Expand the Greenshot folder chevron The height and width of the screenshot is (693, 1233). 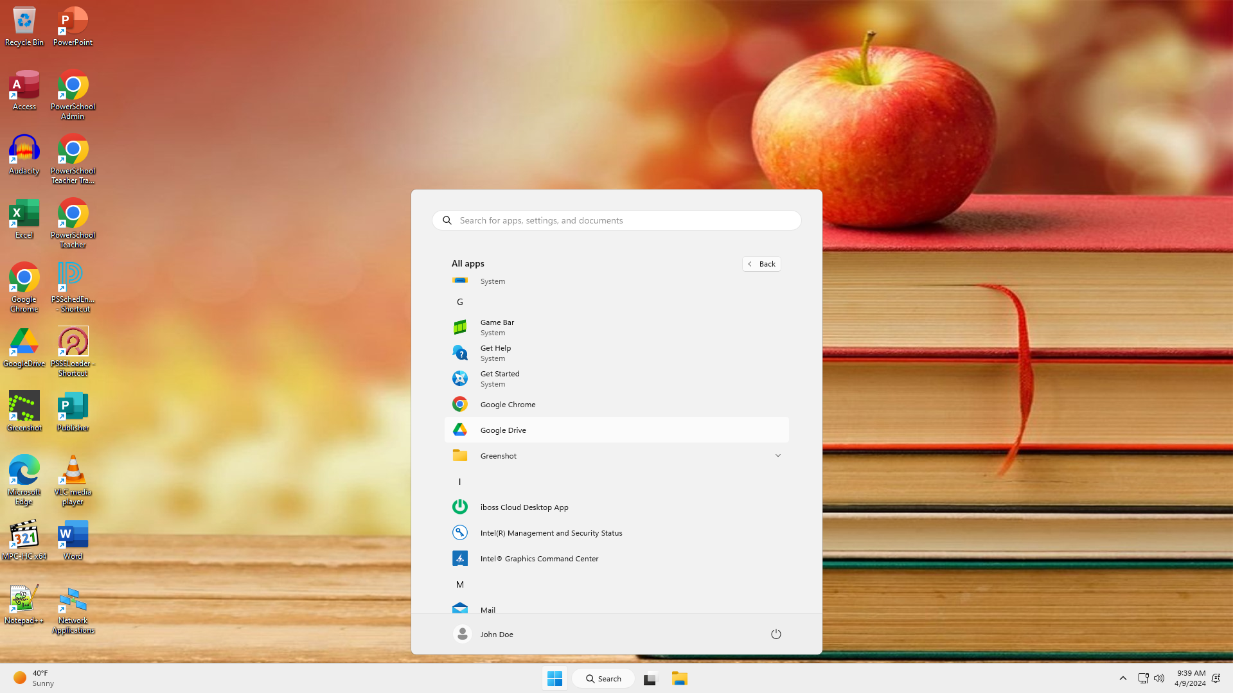[777, 455]
